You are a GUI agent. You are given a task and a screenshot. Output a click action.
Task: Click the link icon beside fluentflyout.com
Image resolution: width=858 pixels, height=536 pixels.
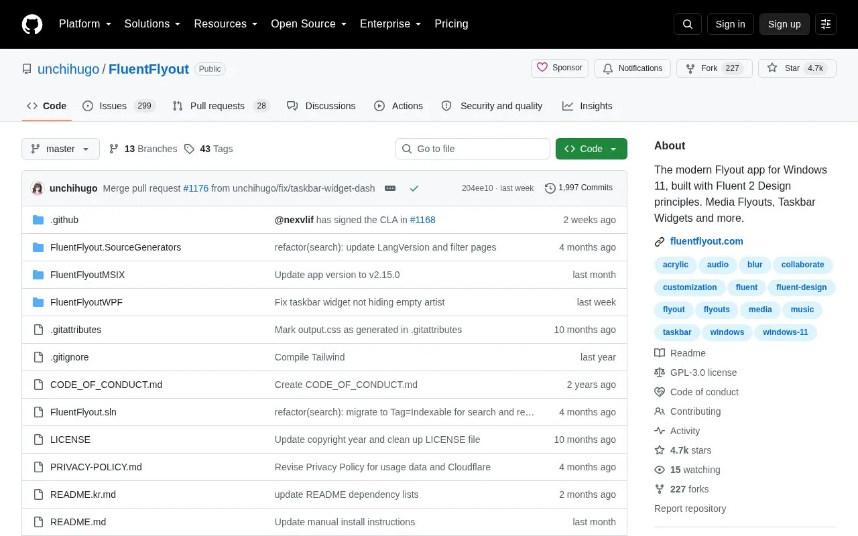(660, 242)
